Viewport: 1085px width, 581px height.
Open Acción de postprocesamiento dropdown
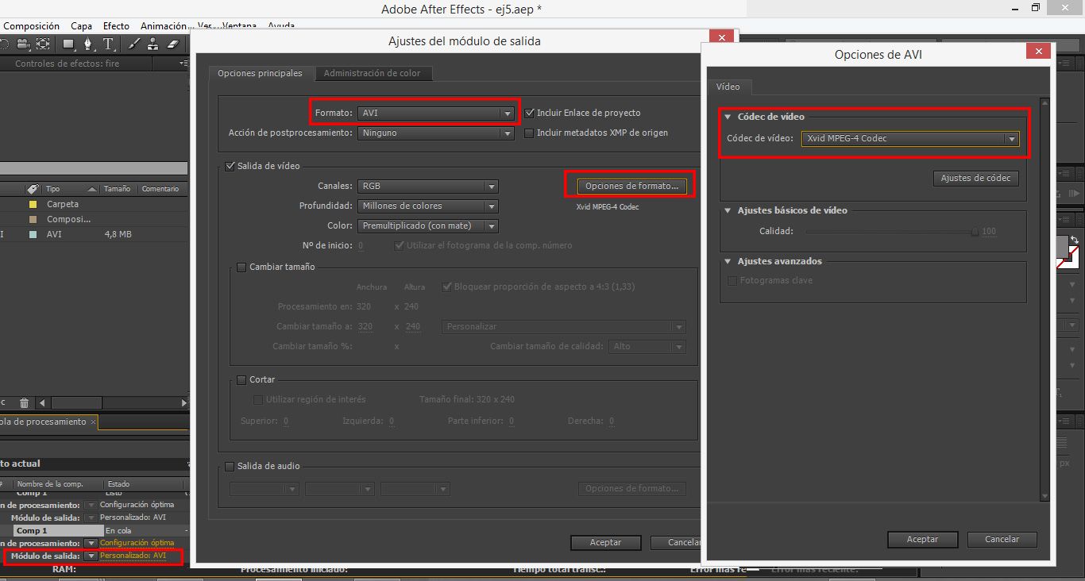tap(435, 133)
